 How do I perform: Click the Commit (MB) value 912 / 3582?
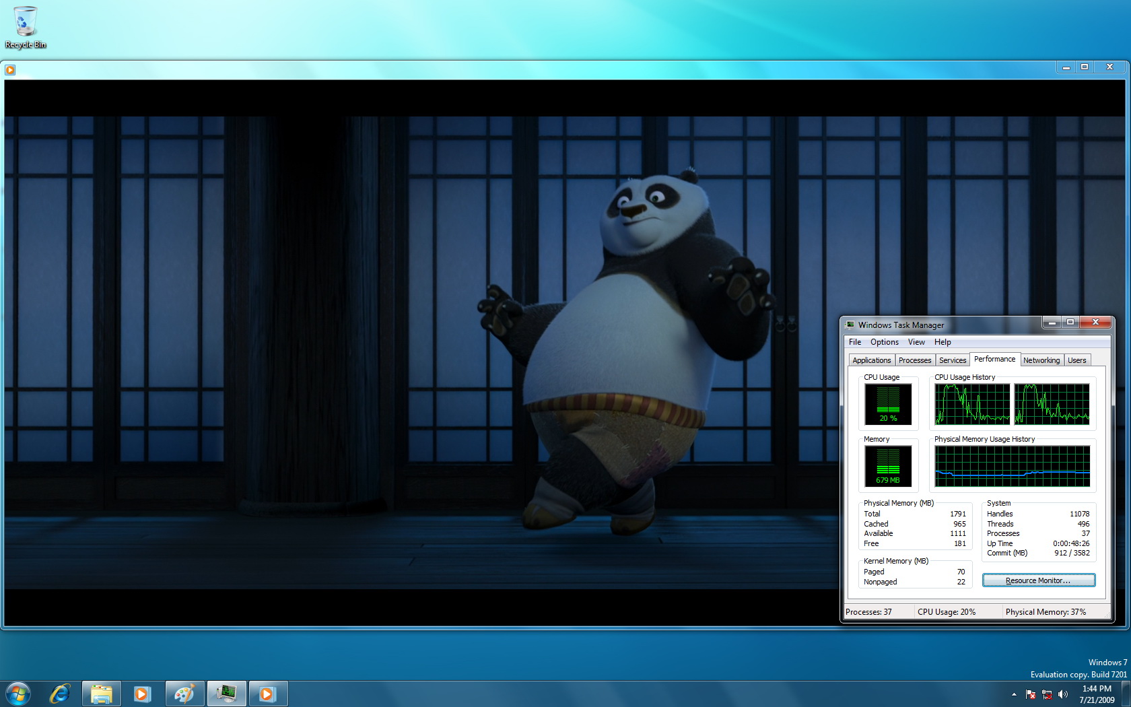[1072, 553]
